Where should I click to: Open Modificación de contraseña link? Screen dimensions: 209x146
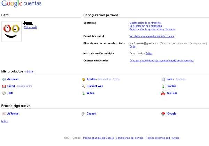(145, 23)
